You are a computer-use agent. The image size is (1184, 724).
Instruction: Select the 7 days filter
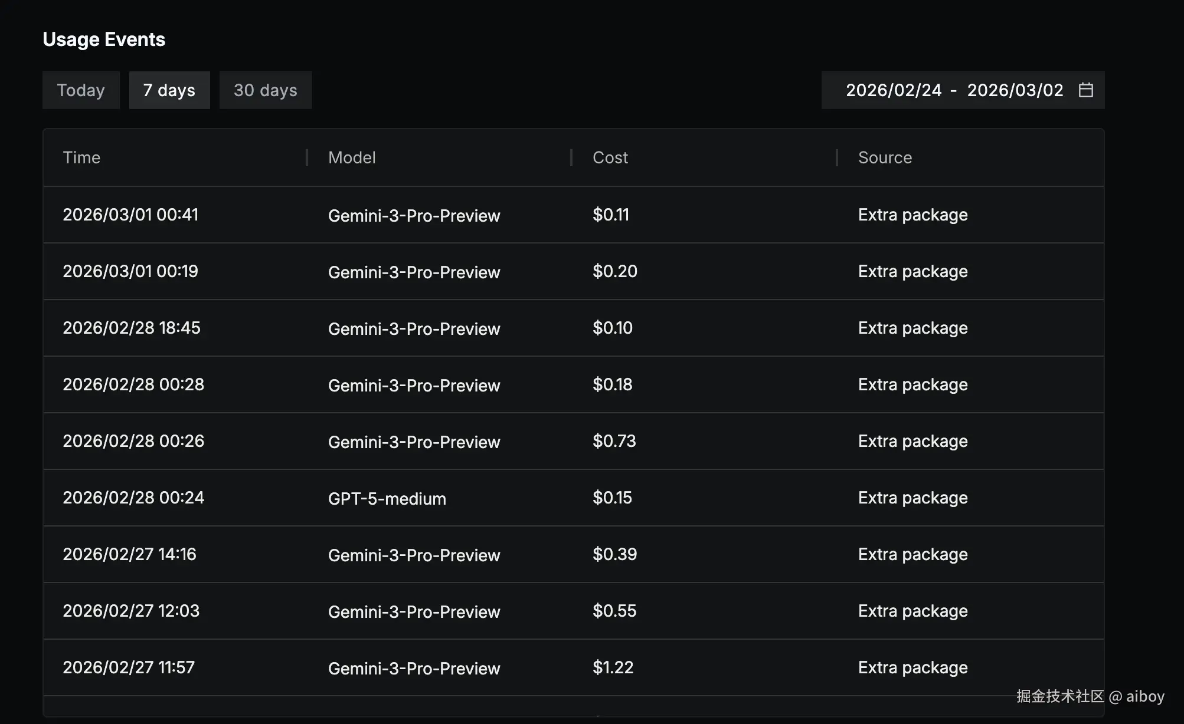[169, 90]
